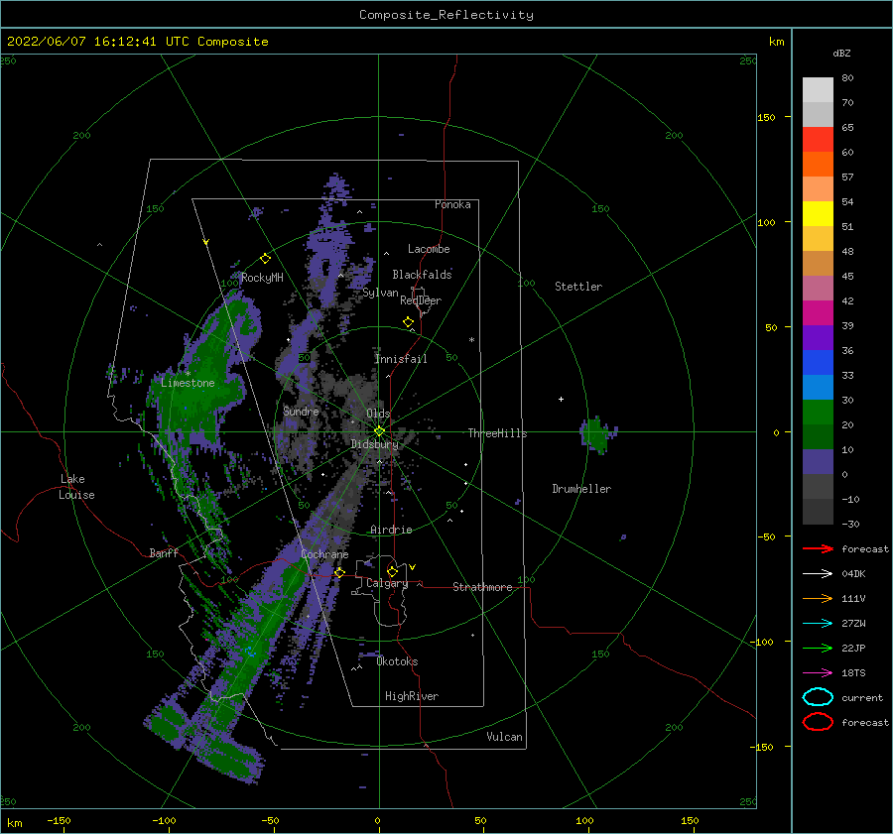
Task: Click the yellow marker near RockyMH
Action: coord(265,259)
